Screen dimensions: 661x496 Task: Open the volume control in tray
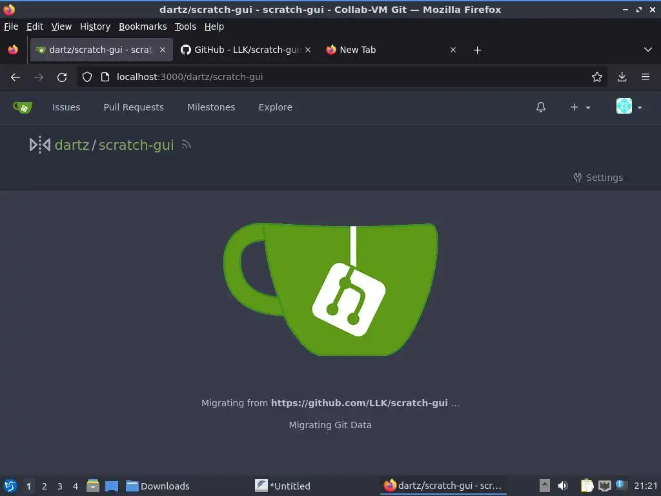tap(563, 486)
